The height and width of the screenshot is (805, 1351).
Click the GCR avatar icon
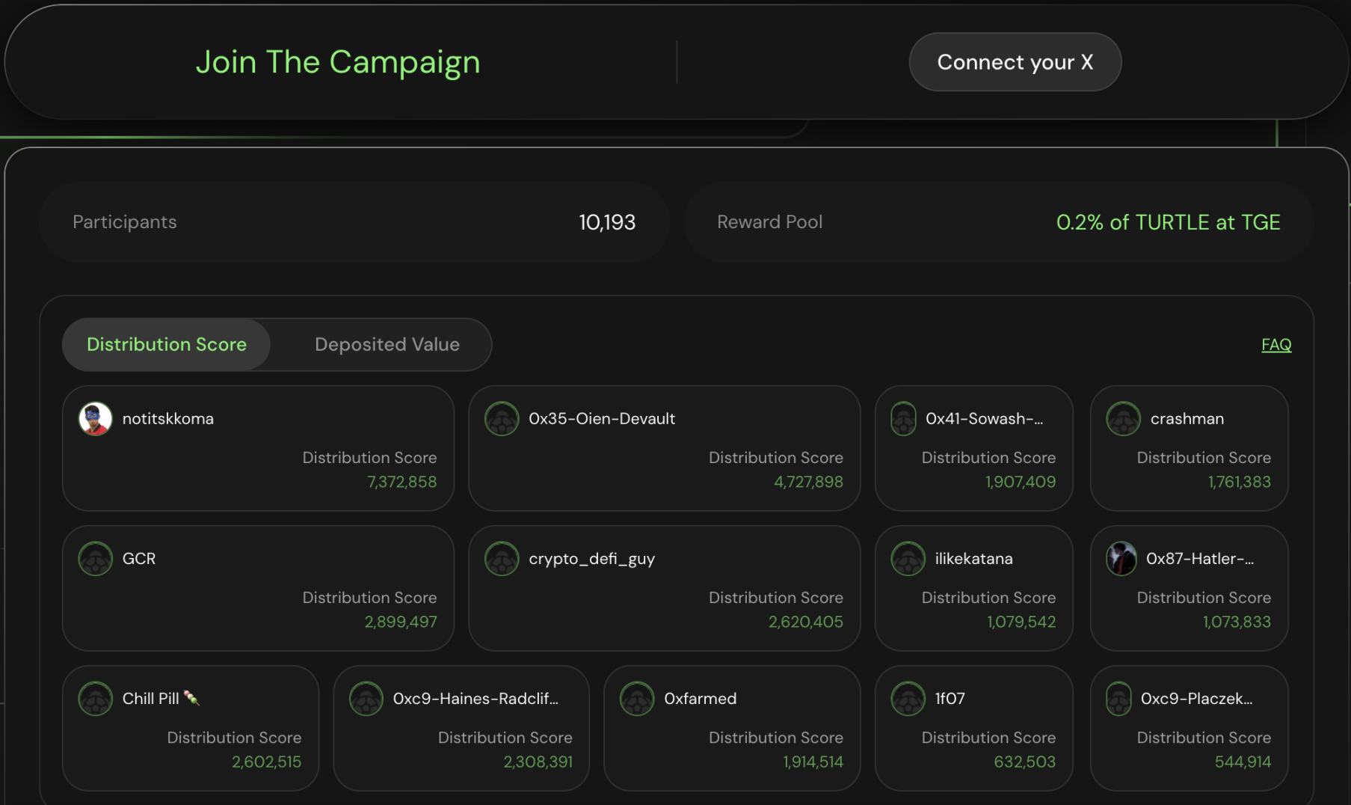[x=96, y=558]
